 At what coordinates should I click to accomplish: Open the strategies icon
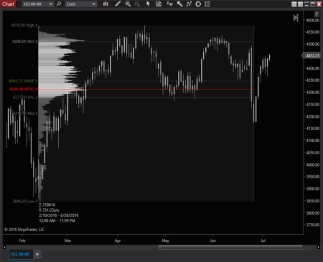[189, 4]
